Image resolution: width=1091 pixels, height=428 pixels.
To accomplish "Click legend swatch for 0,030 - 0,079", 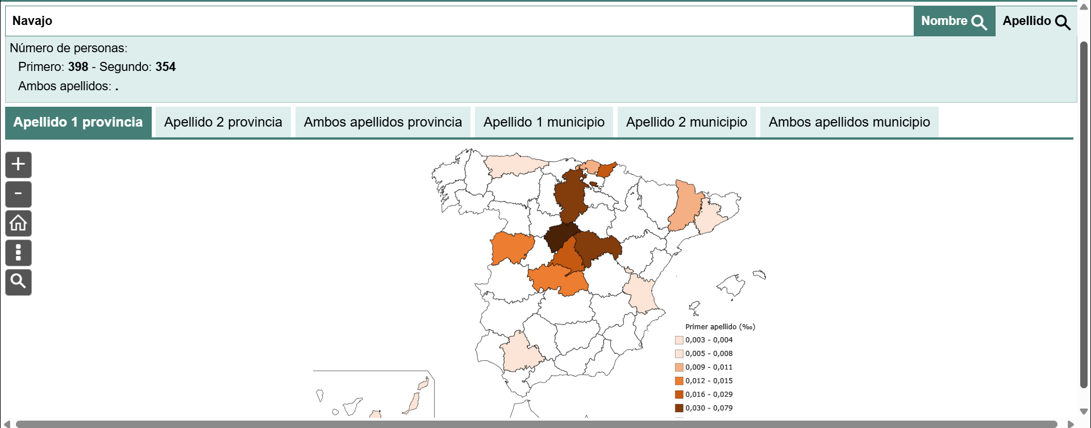I will click(x=679, y=408).
